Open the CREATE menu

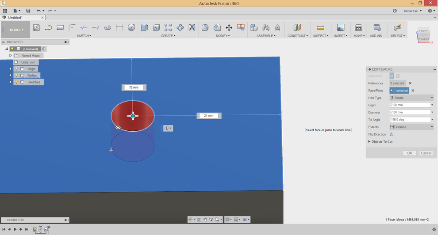point(168,36)
